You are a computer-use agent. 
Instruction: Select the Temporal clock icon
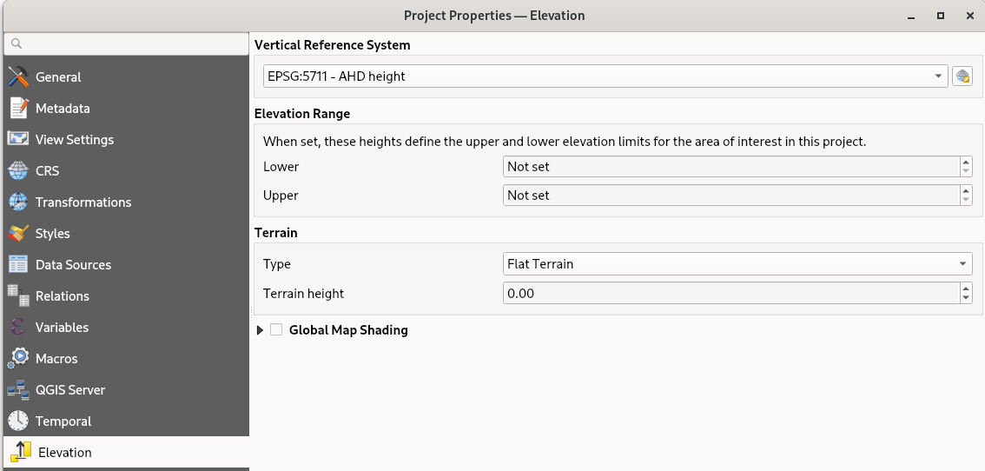coord(18,421)
